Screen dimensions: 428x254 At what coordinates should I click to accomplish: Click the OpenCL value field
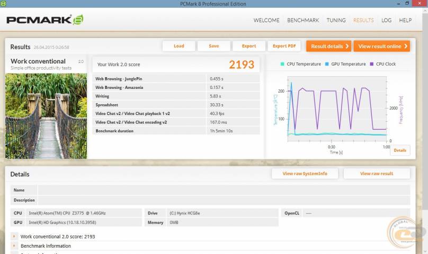356,213
